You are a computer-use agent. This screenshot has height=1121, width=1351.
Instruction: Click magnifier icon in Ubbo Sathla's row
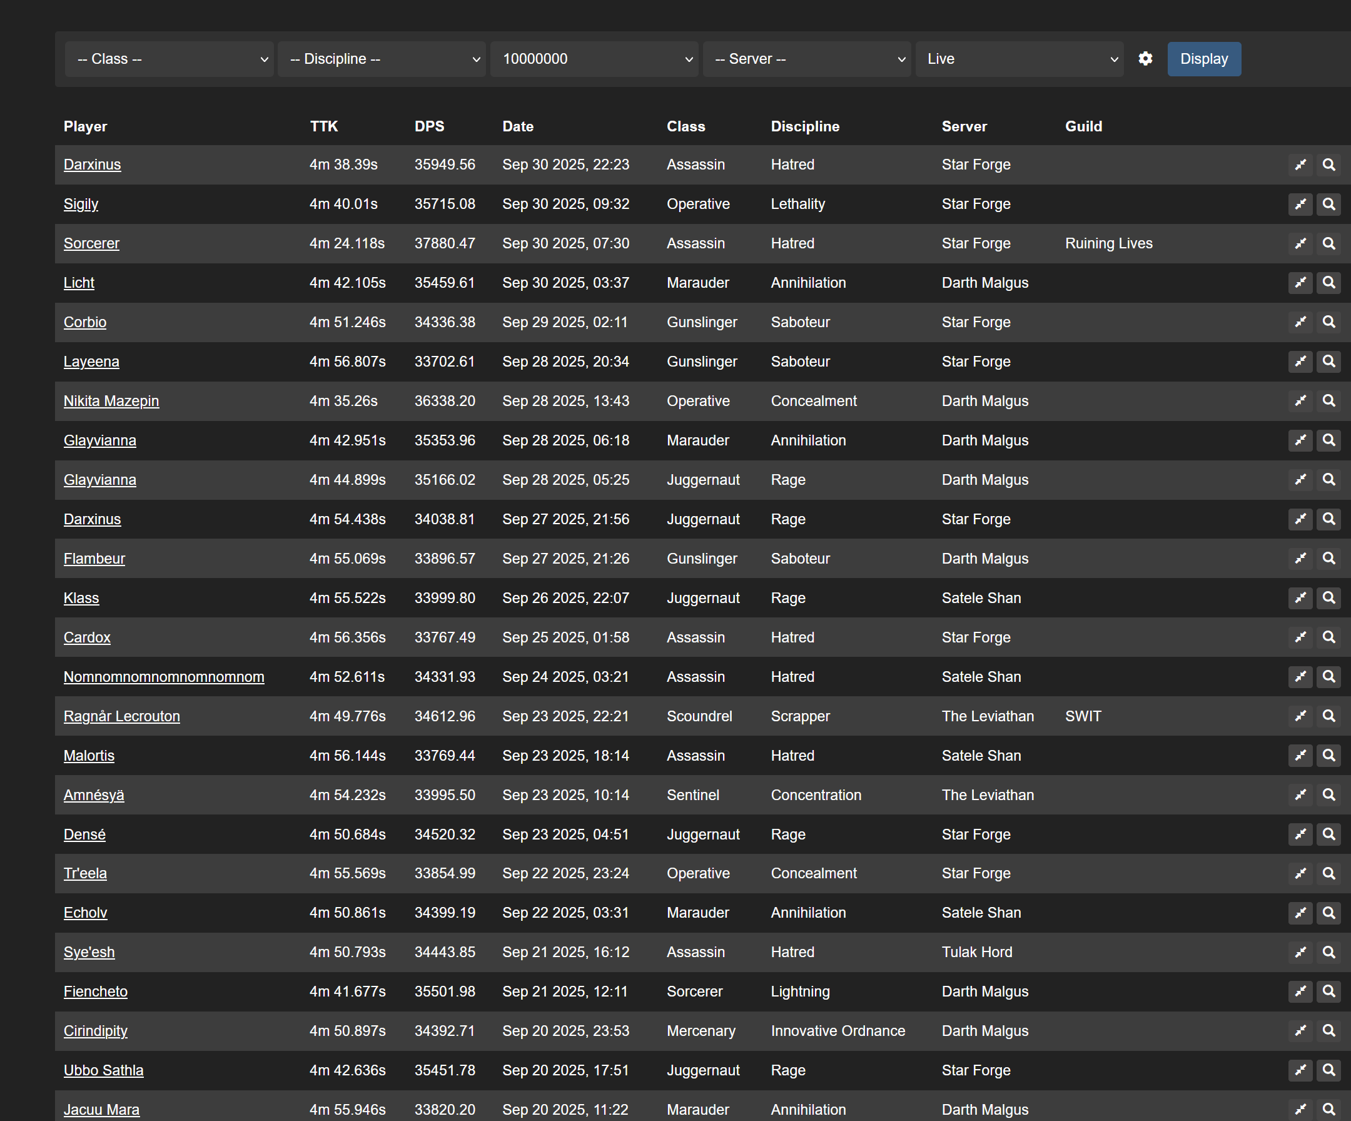click(1328, 1070)
